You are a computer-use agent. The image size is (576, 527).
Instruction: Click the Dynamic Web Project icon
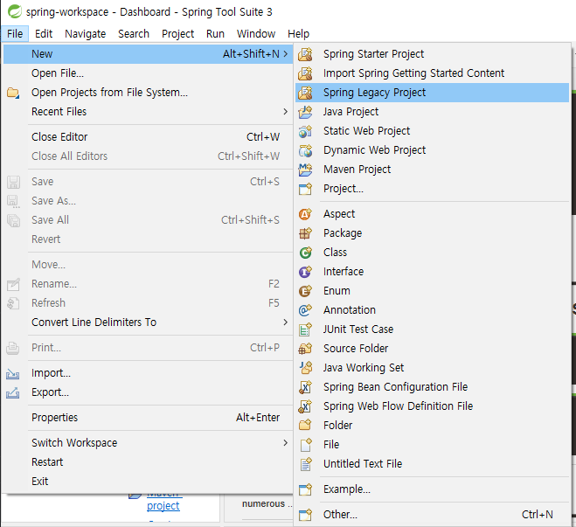click(x=305, y=150)
